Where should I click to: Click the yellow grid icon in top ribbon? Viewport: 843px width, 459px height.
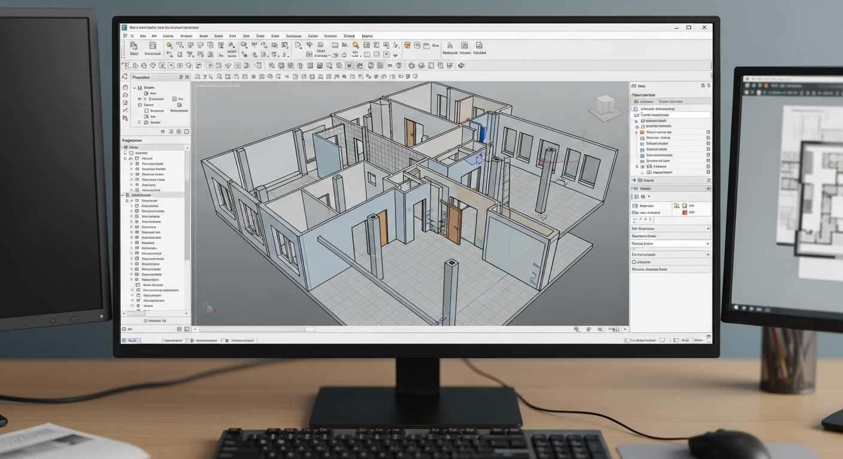(407, 45)
